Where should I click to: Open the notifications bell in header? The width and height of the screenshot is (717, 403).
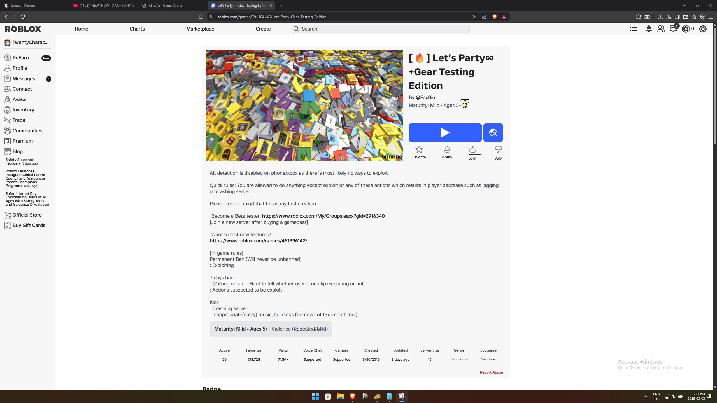click(x=649, y=29)
